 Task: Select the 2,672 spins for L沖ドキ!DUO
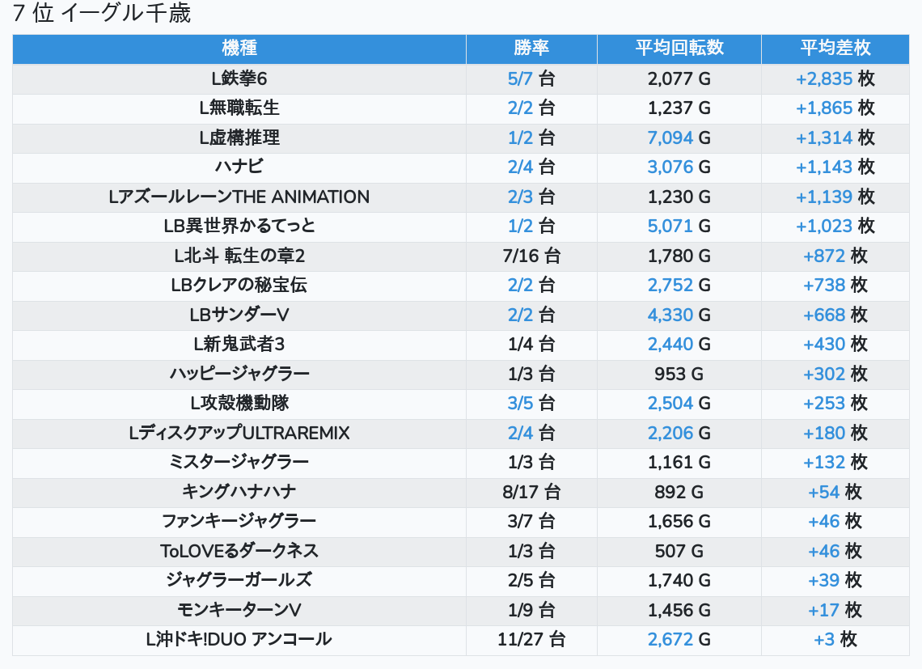pyautogui.click(x=670, y=639)
